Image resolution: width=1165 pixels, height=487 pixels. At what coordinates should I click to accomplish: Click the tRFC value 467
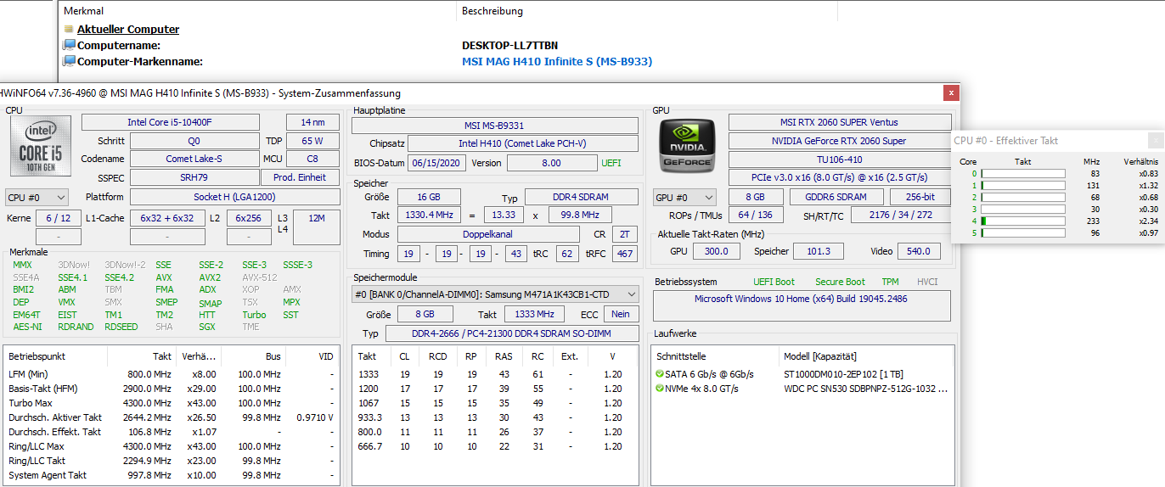[625, 254]
